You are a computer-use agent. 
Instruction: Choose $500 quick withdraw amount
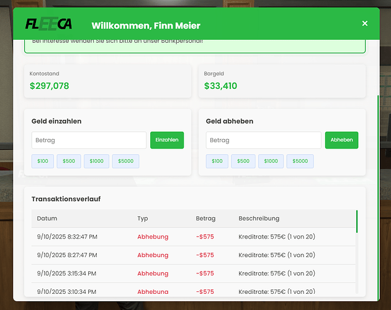(243, 162)
